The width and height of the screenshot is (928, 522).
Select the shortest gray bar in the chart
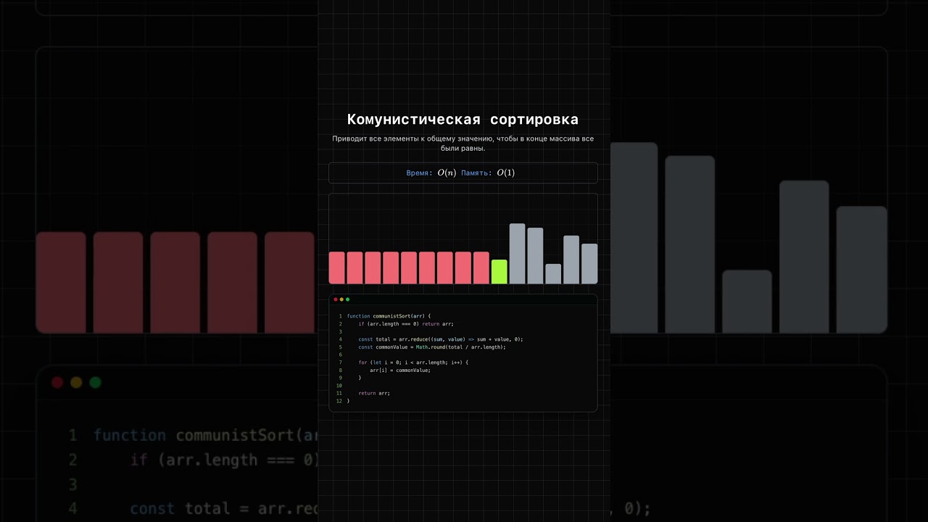[553, 274]
